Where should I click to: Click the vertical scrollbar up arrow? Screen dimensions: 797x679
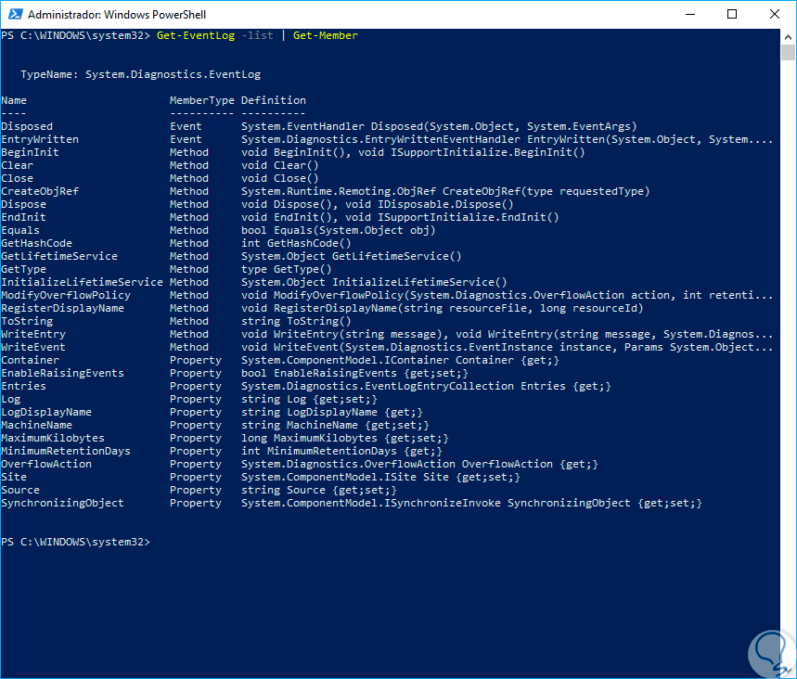788,36
